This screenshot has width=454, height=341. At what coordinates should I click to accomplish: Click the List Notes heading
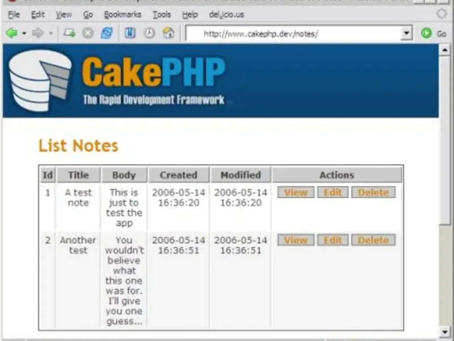point(78,145)
